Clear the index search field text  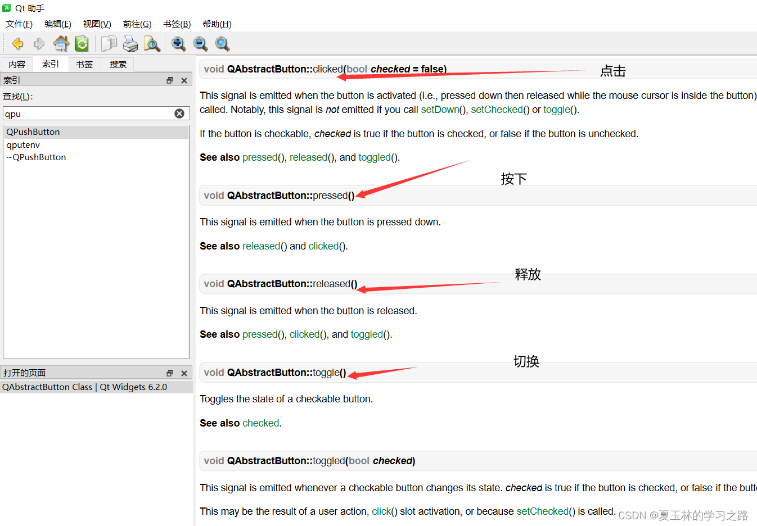179,114
